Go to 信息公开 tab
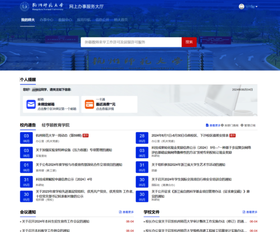Screen dimensions: 280x232 (102, 20)
